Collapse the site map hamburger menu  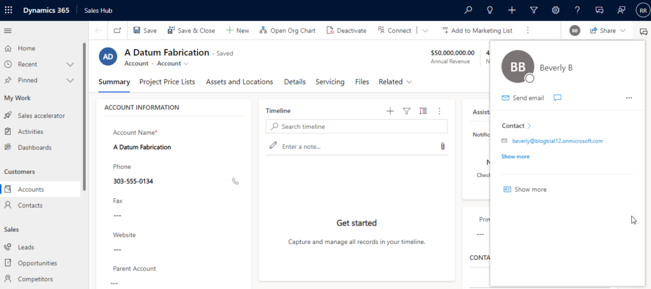8,30
